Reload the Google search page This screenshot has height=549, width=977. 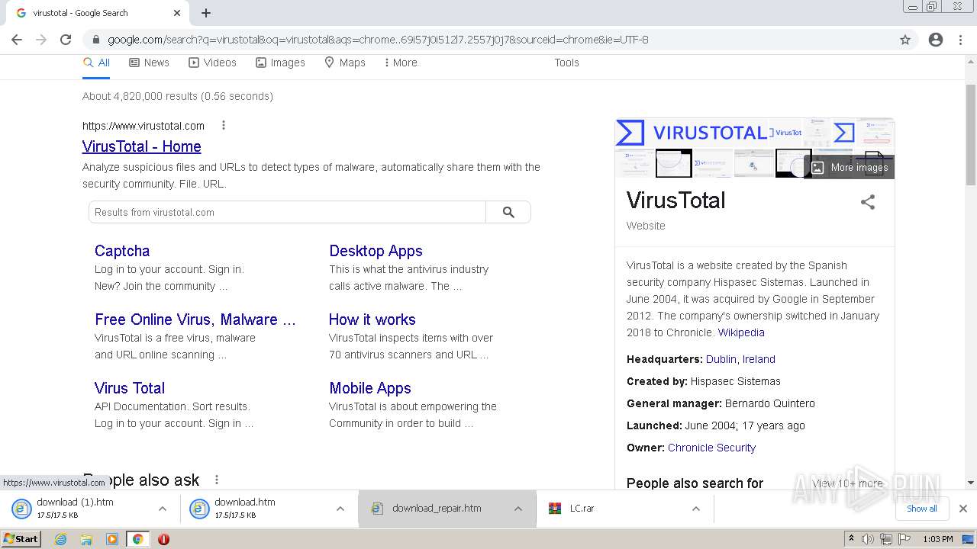pyautogui.click(x=66, y=40)
